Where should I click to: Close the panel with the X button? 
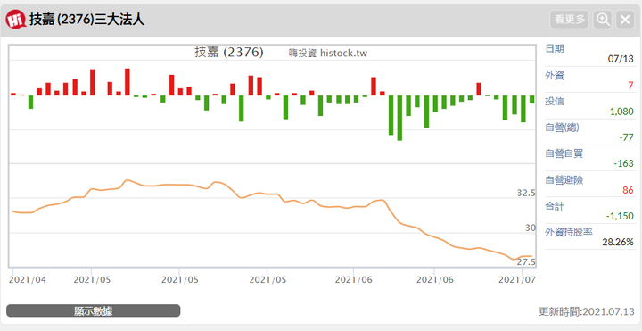pos(625,20)
